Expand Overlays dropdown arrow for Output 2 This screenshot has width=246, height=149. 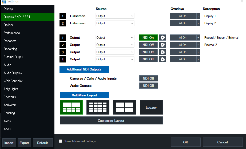[x=198, y=45]
